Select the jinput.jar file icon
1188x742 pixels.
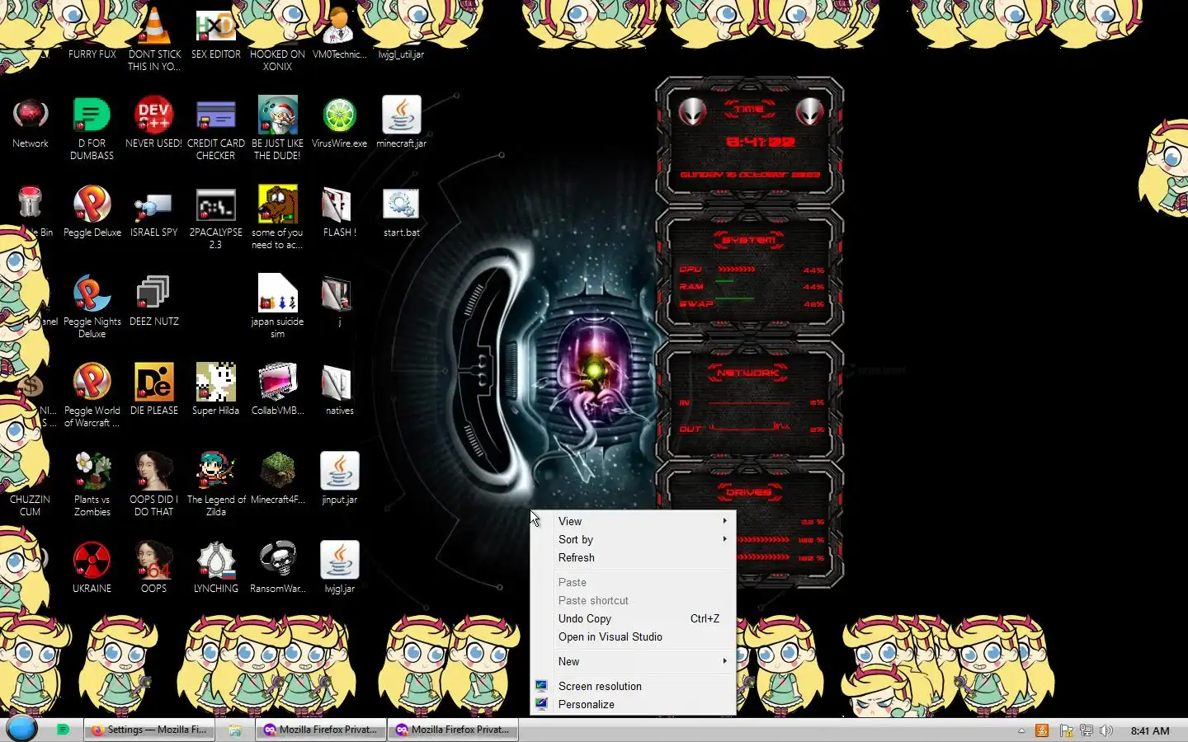tap(339, 472)
